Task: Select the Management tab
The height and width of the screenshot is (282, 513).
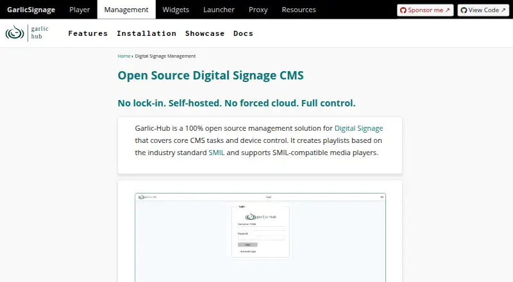Action: (x=126, y=10)
